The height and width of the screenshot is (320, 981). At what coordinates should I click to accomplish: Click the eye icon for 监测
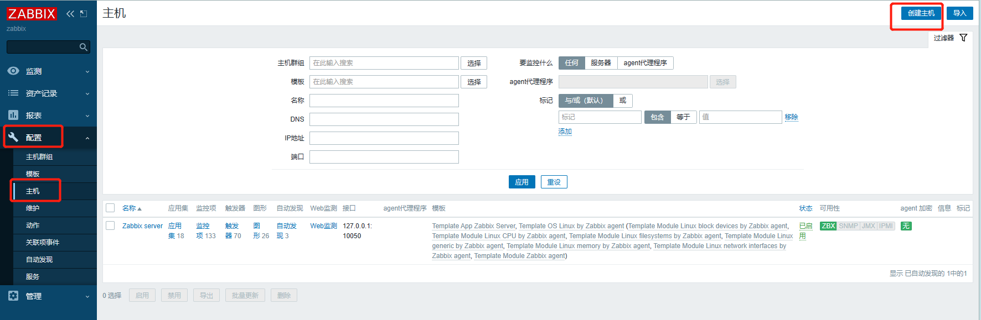(x=13, y=71)
